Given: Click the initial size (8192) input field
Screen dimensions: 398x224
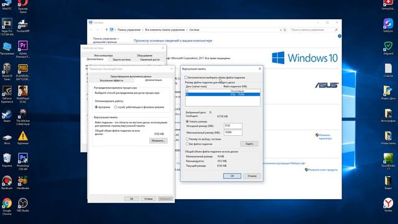Looking at the screenshot, I should point(233,126).
